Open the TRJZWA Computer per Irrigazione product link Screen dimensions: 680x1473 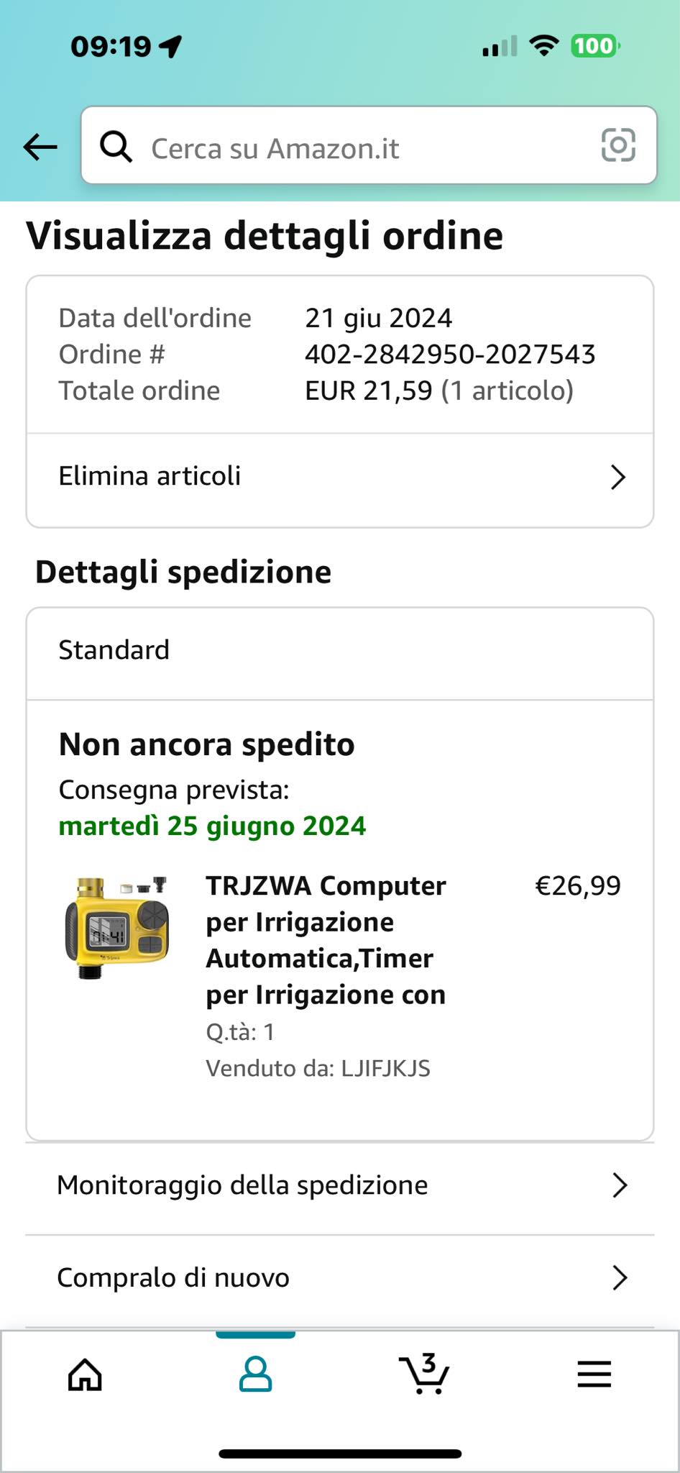point(326,940)
